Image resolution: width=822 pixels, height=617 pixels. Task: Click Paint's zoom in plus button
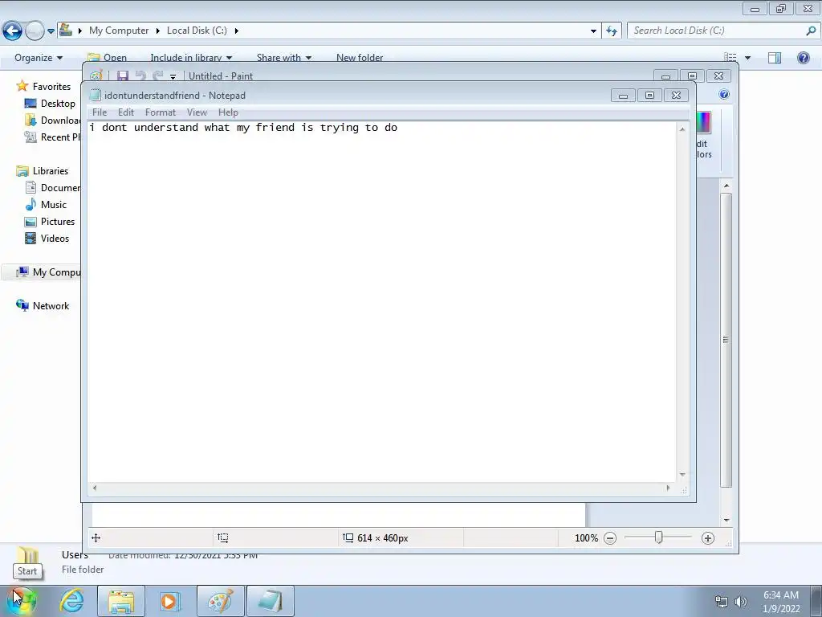tap(708, 538)
